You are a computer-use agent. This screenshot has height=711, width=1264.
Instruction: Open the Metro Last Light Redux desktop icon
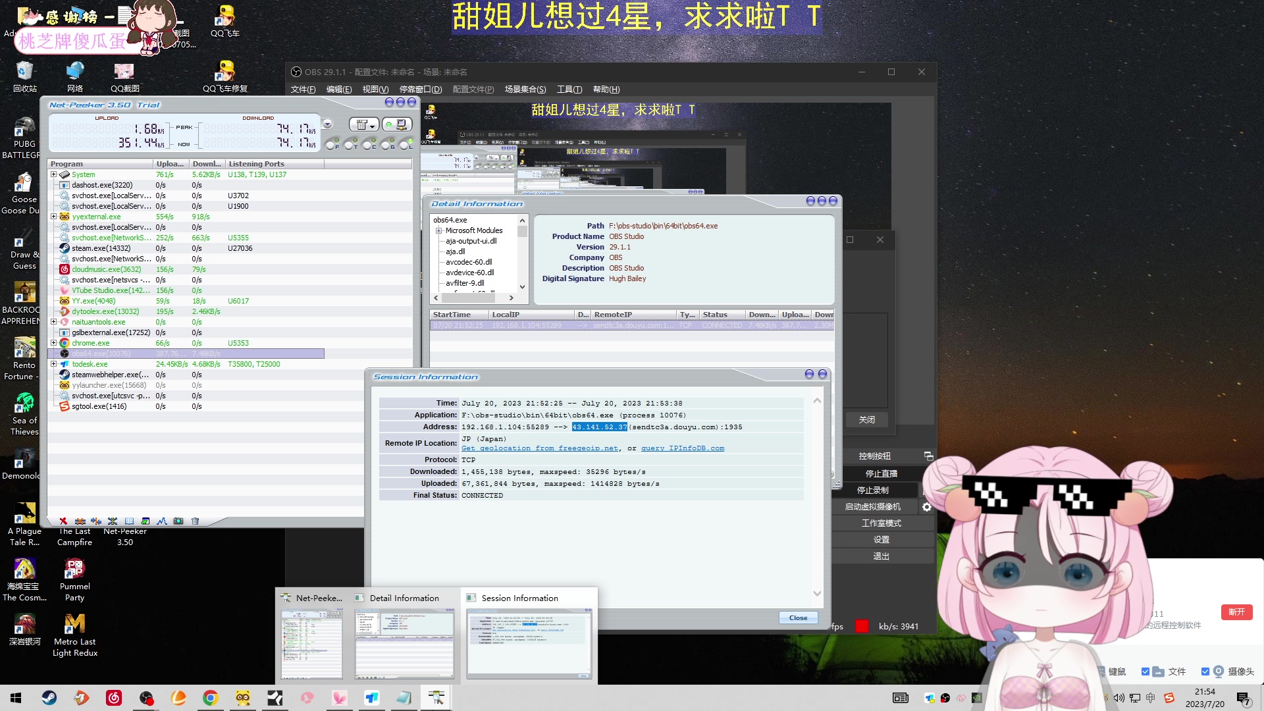point(74,635)
